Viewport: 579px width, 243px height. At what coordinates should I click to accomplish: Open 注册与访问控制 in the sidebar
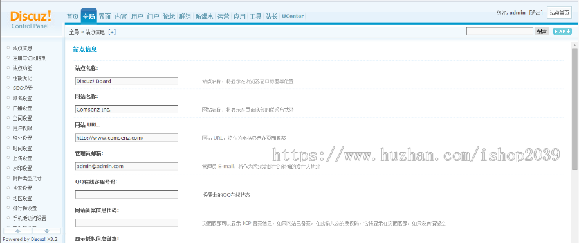(30, 58)
